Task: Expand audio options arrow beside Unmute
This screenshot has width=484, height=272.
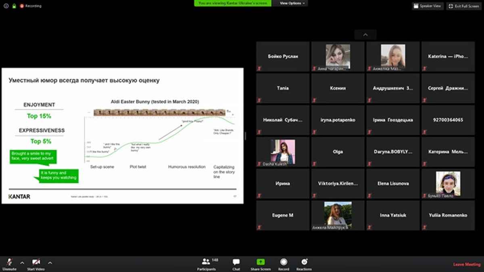Action: [x=22, y=262]
